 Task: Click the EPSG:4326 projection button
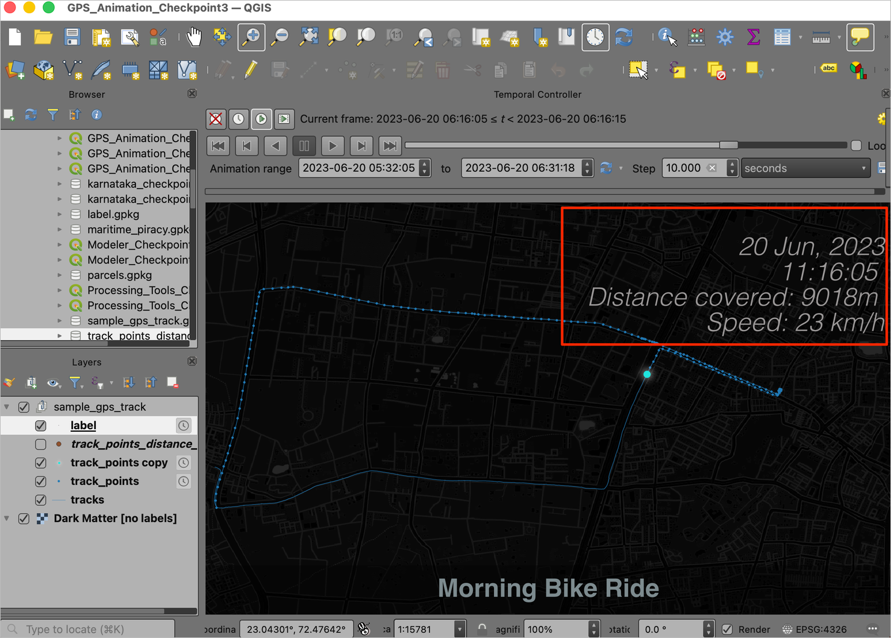[x=814, y=629]
